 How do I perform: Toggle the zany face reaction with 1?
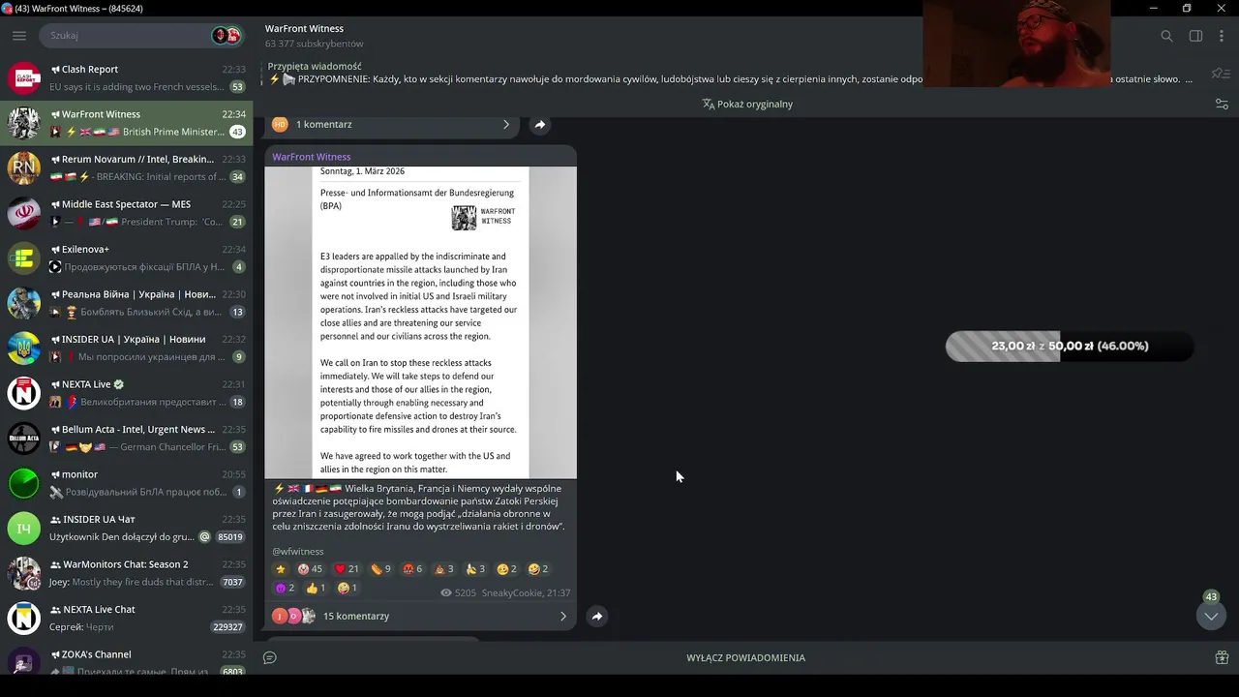[348, 588]
